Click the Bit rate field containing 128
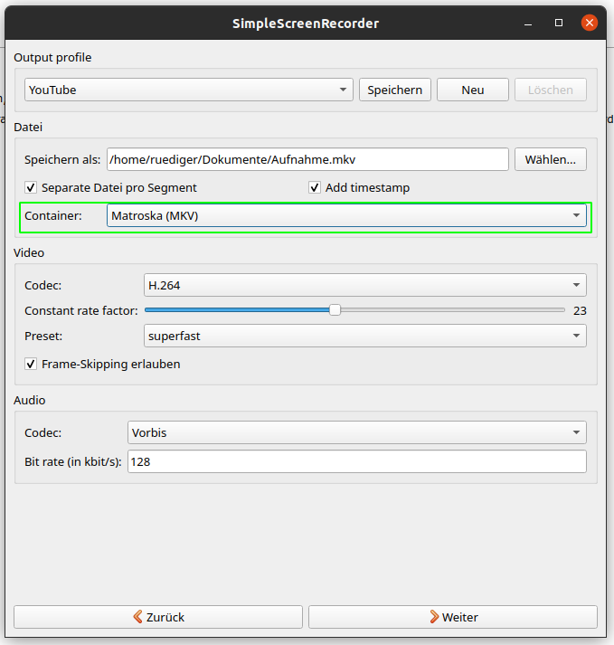 pos(357,461)
